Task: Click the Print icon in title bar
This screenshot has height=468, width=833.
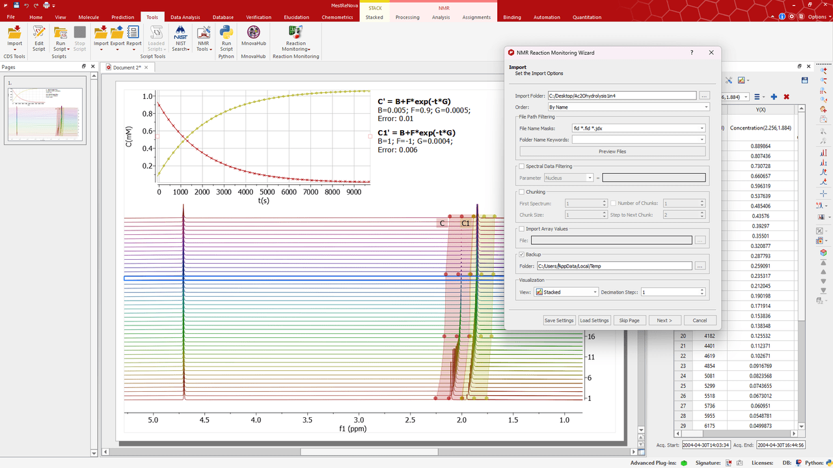Action: [47, 5]
